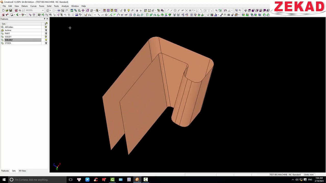Show hidden system tray icons chevron
This screenshot has width=326, height=183.
point(293,180)
